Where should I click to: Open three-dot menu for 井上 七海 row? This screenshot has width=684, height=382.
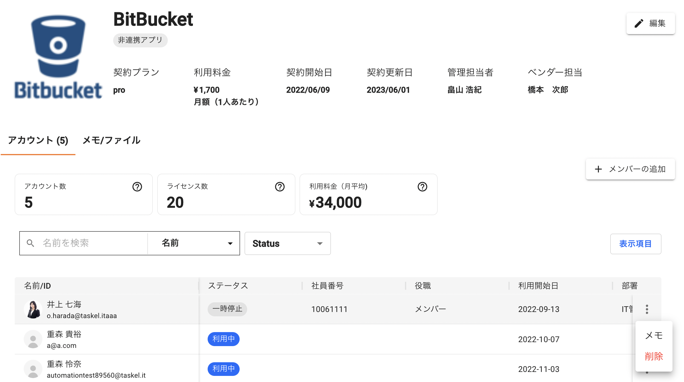click(647, 309)
